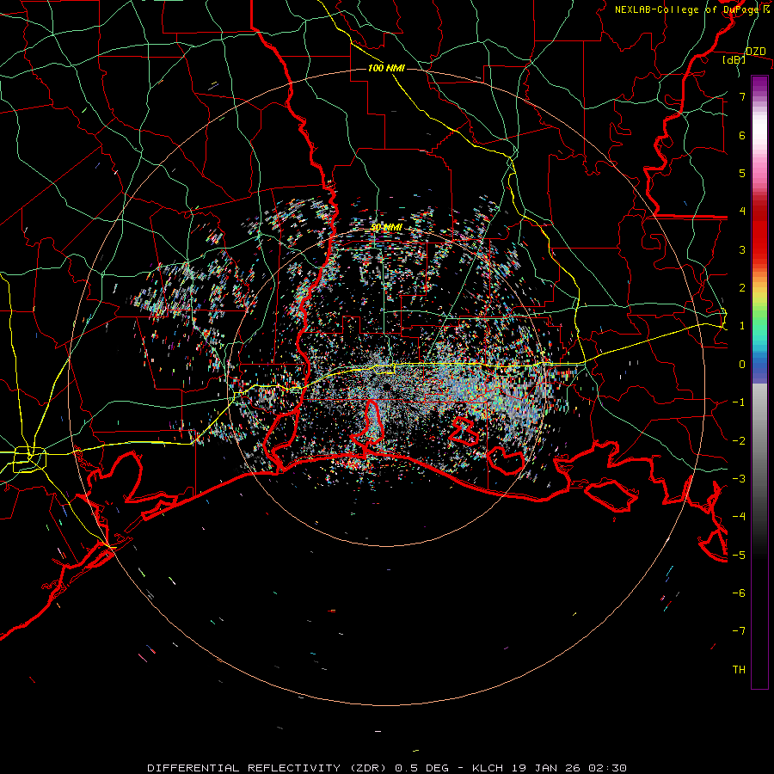Click the 7 dB label on color scale
The height and width of the screenshot is (774, 774).
742,96
